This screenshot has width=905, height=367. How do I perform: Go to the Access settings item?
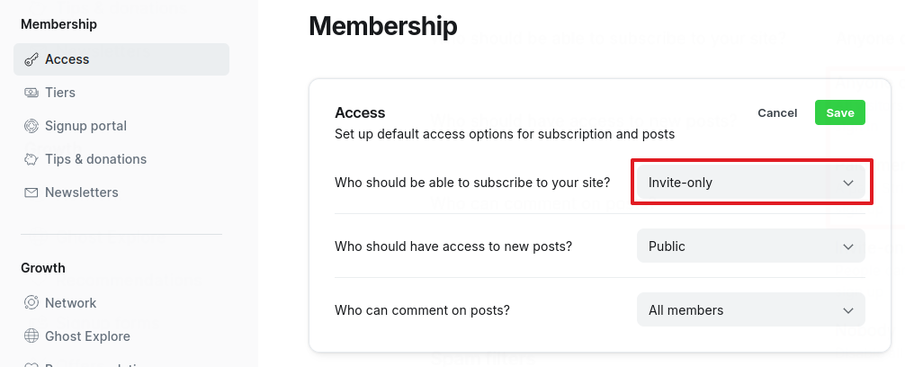click(x=67, y=59)
